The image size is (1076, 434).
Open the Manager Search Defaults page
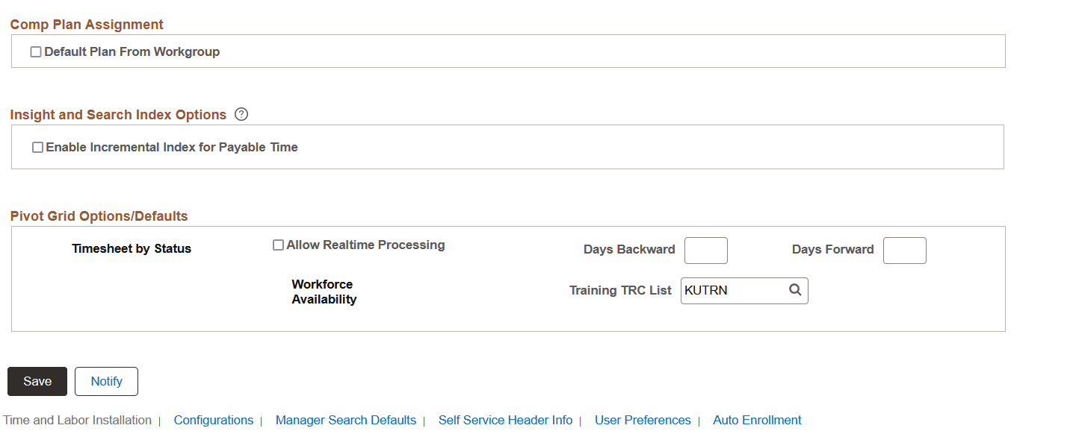click(x=346, y=420)
